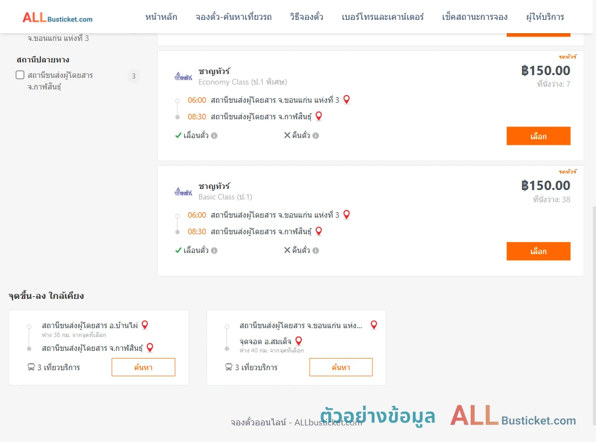This screenshot has width=596, height=442.
Task: Click the bus icon in อ.บ้านไผ่ nearby card
Action: pyautogui.click(x=31, y=367)
